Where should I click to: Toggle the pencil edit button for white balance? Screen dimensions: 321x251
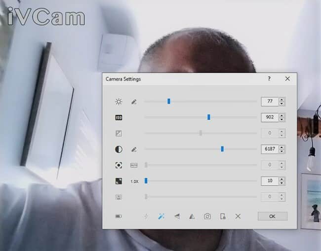(134, 149)
